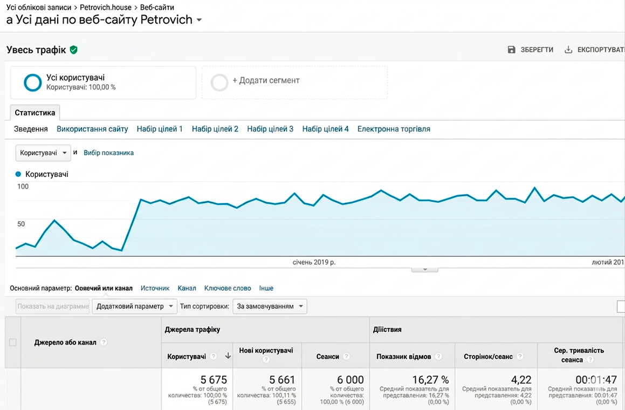The image size is (625, 410).
Task: Click Користувачі column header
Action: (x=187, y=357)
